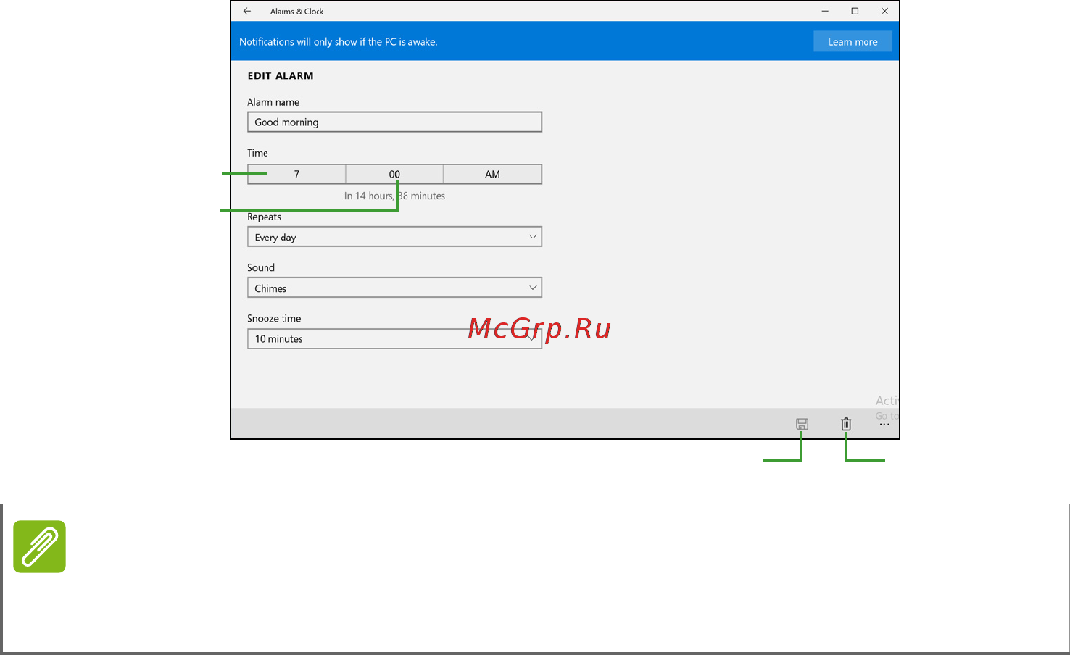Click the notification message about PC awake
The image size is (1070, 655).
coord(339,42)
